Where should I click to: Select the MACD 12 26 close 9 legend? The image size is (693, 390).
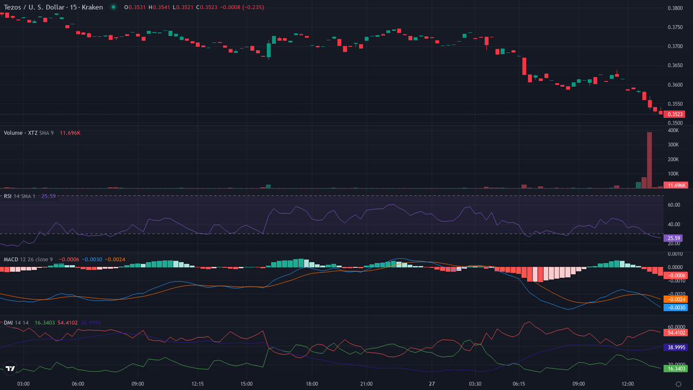pos(28,259)
